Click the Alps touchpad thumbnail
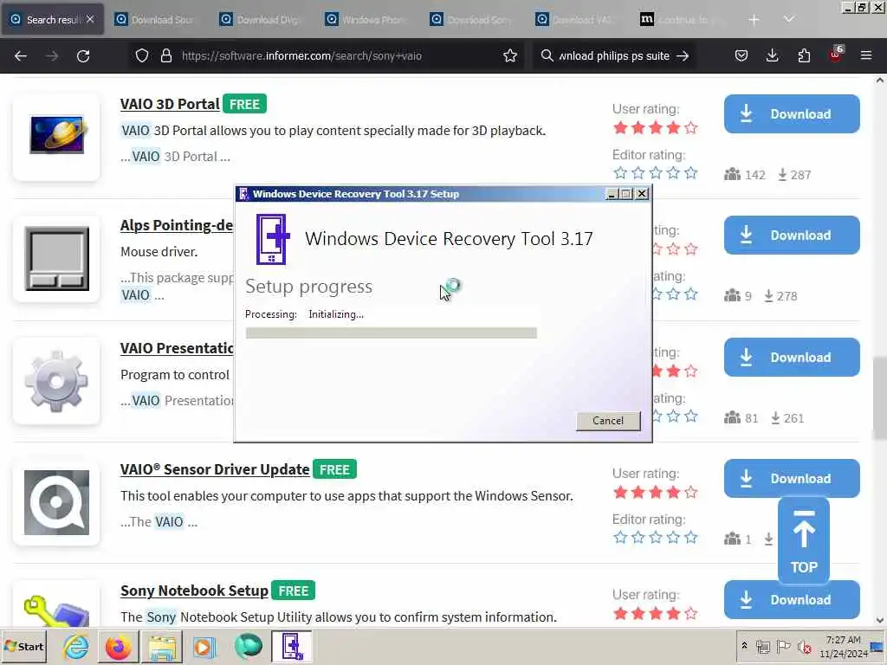Screen dimensions: 887x665 click(56, 258)
